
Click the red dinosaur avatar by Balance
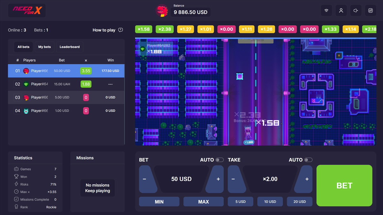[162, 11]
